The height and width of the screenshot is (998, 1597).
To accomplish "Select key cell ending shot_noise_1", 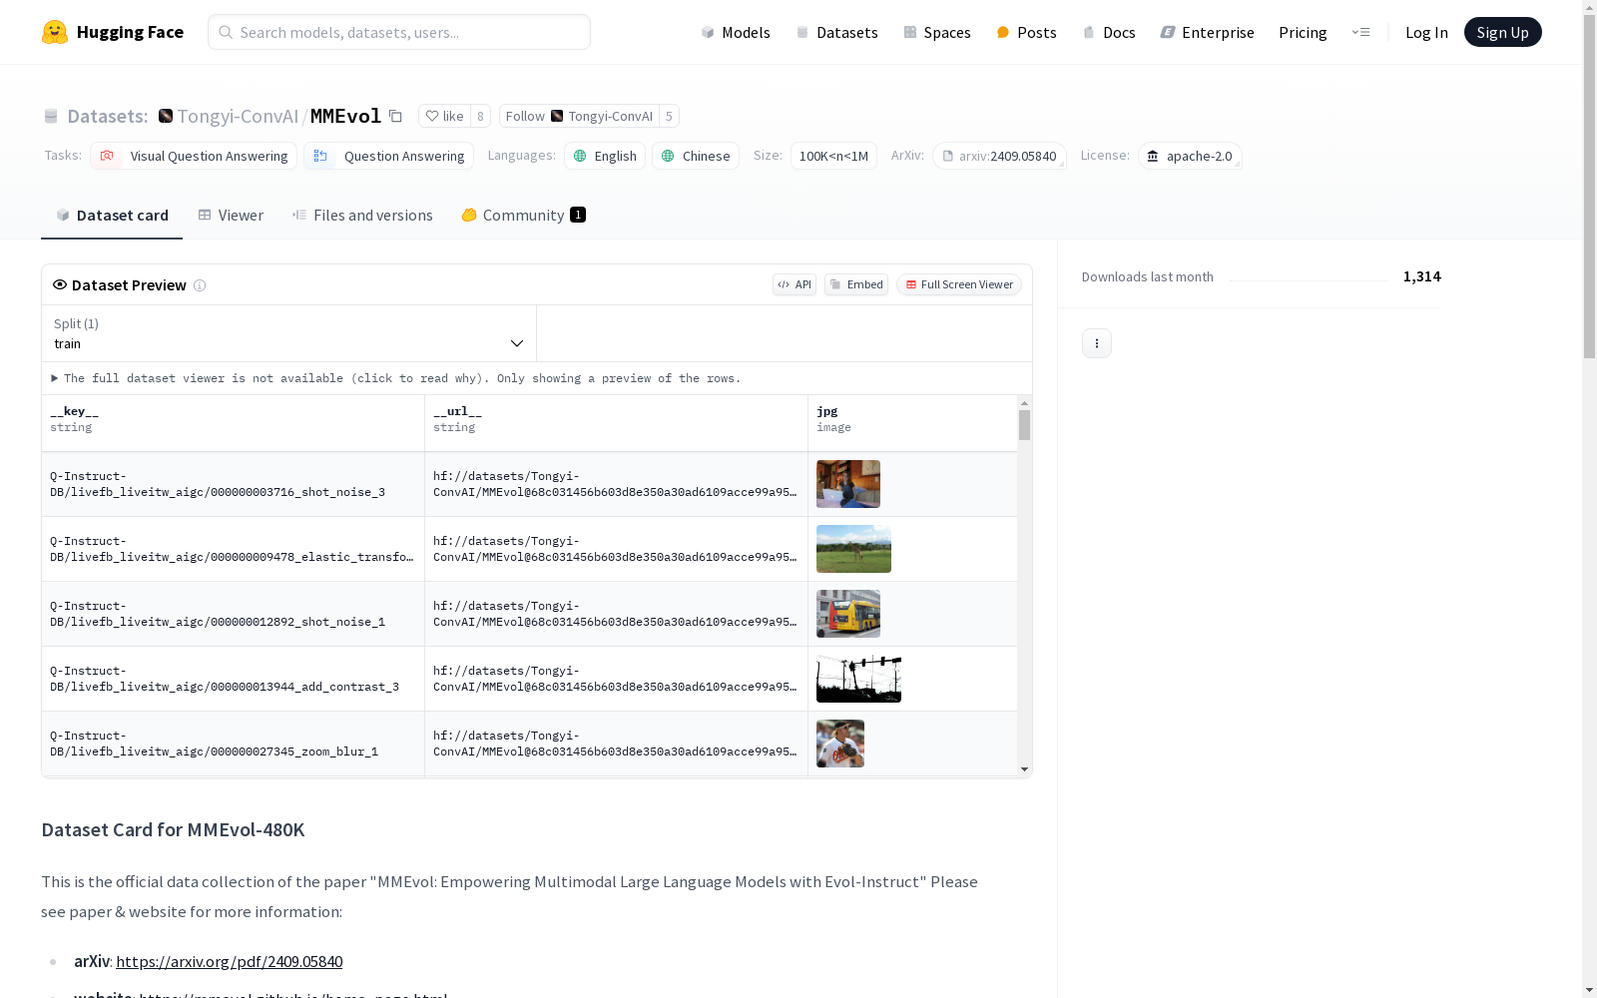I will (234, 614).
